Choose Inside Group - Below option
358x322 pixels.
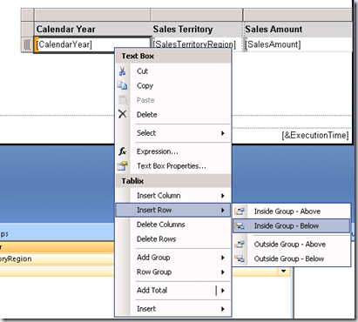click(291, 225)
